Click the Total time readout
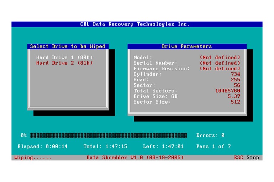 pyautogui.click(x=105, y=147)
